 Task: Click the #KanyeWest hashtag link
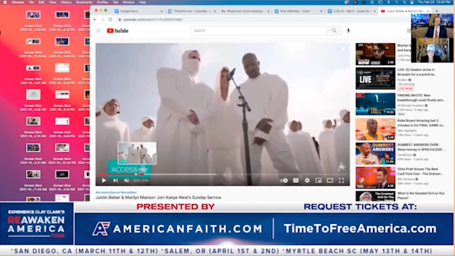pyautogui.click(x=129, y=192)
